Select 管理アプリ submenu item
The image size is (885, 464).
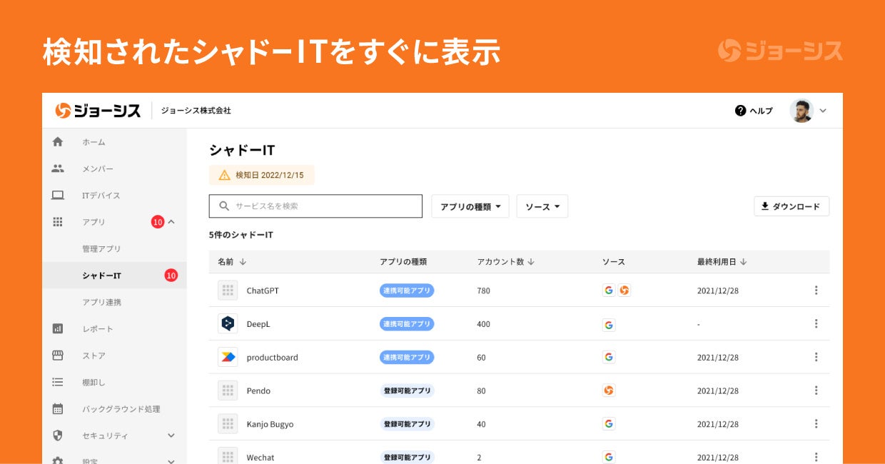click(101, 249)
